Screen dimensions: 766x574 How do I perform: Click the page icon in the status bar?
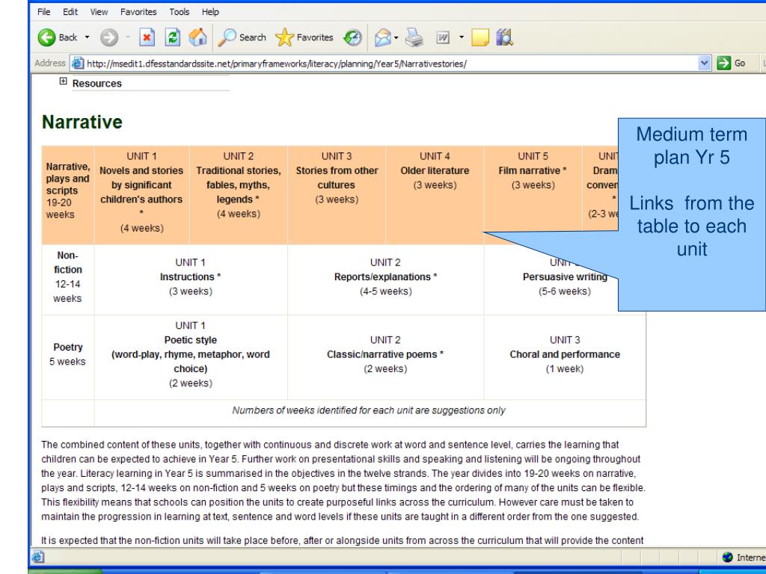click(x=38, y=557)
